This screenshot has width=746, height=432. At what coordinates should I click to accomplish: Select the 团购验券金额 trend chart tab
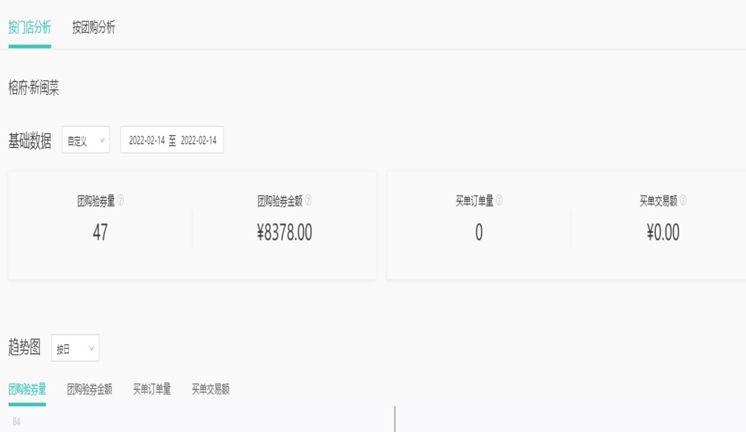point(89,389)
